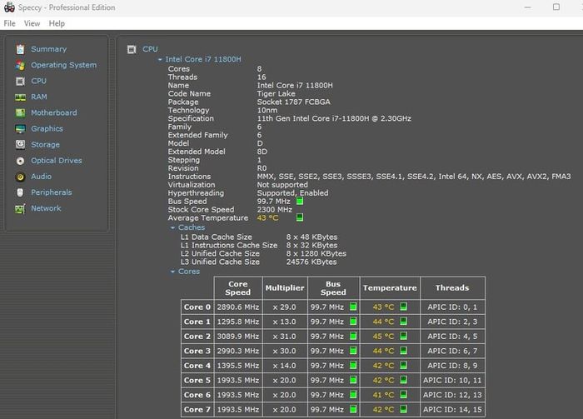
Task: Open the Optical Drives page
Action: pos(57,161)
